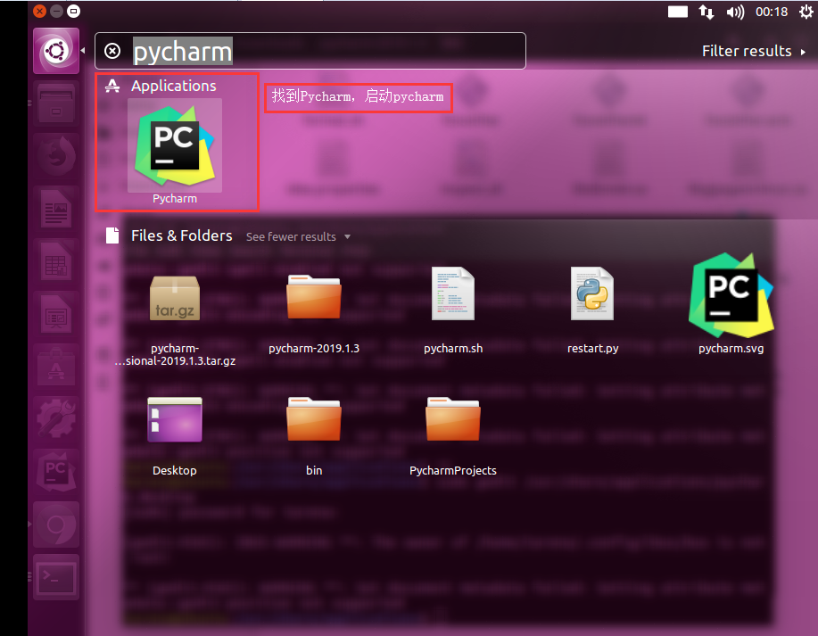Open the session gear menu in top panel
Screen dimensions: 818x636
coord(806,12)
